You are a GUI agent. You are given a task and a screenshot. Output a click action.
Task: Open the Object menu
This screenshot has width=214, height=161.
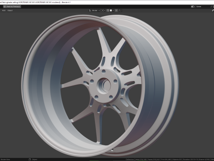click(x=10, y=10)
